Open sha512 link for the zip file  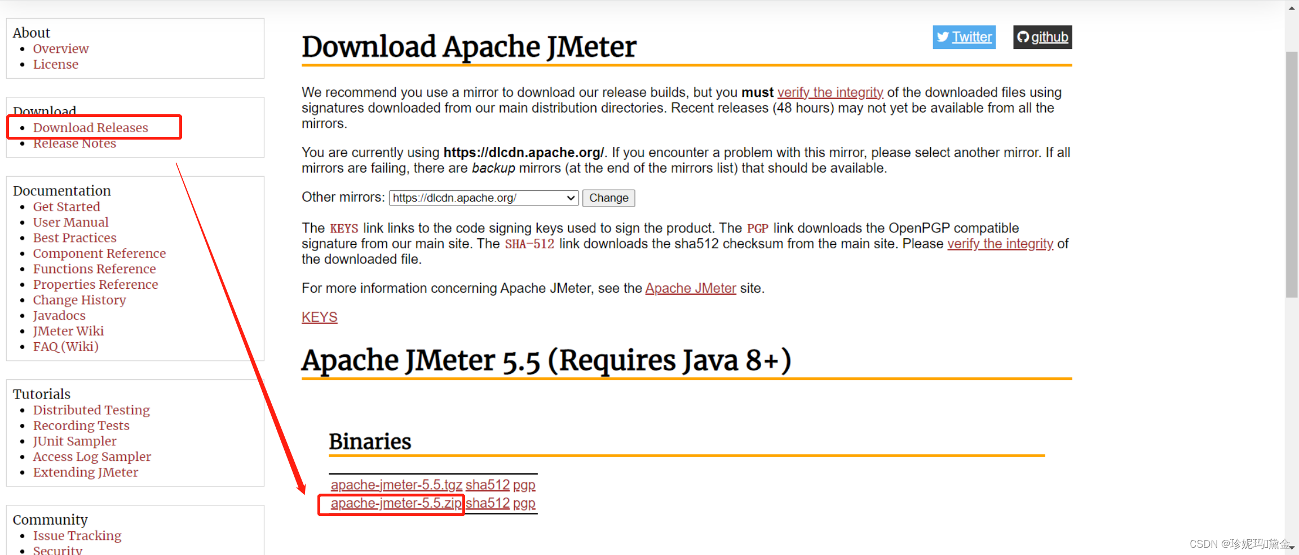(488, 503)
